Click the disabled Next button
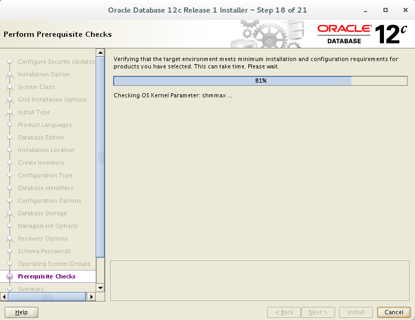The width and height of the screenshot is (415, 320). (318, 312)
